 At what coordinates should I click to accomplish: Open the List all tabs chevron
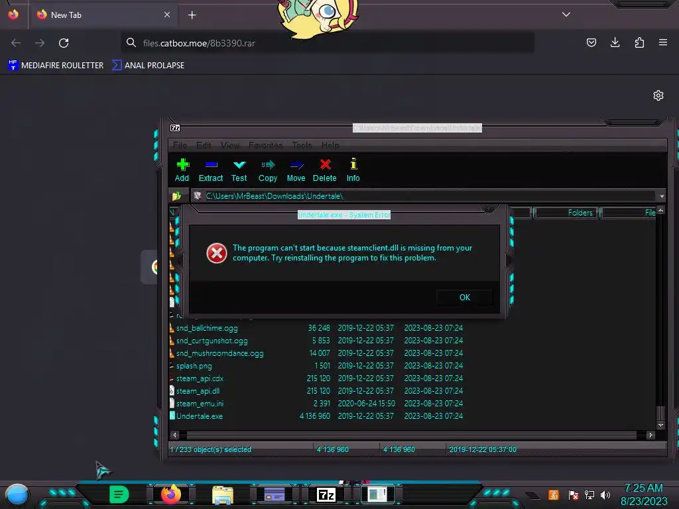(566, 15)
